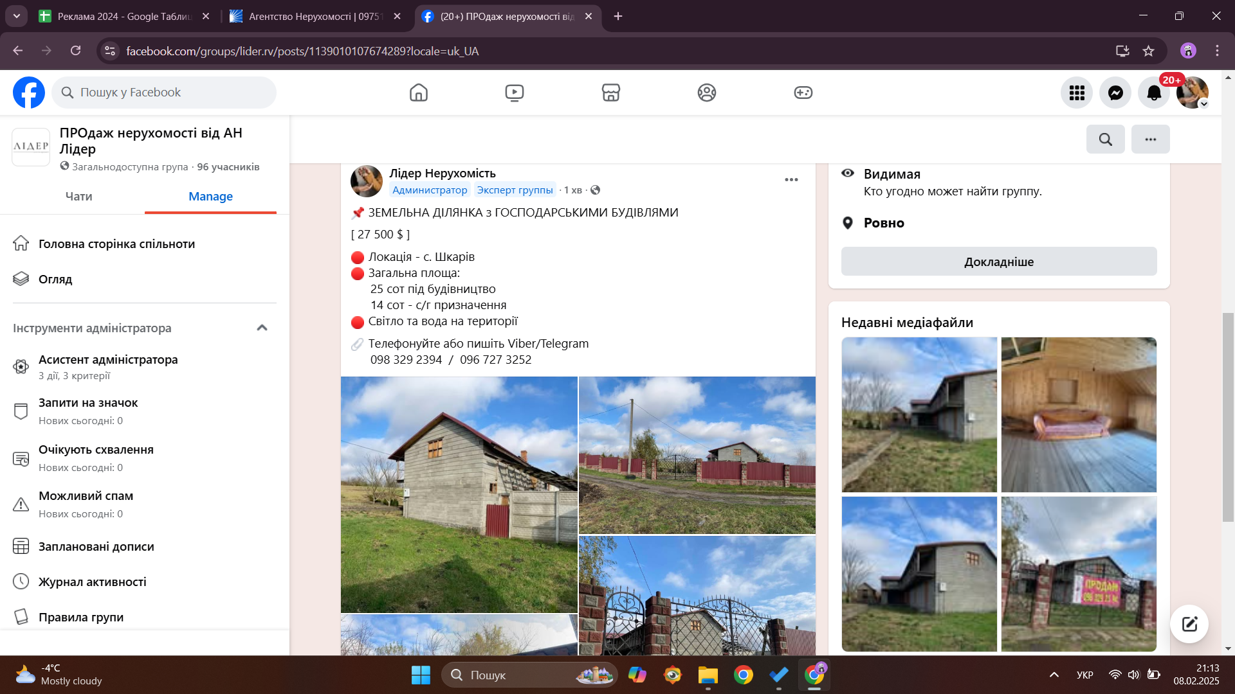Open Messenger chats icon
Screen dimensions: 1235x694
[x=1115, y=93]
